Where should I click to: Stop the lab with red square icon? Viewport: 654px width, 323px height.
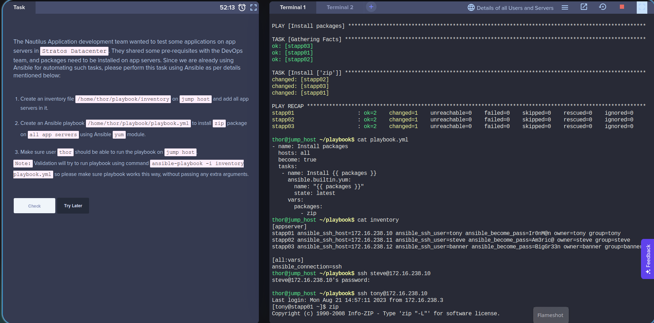(x=622, y=7)
